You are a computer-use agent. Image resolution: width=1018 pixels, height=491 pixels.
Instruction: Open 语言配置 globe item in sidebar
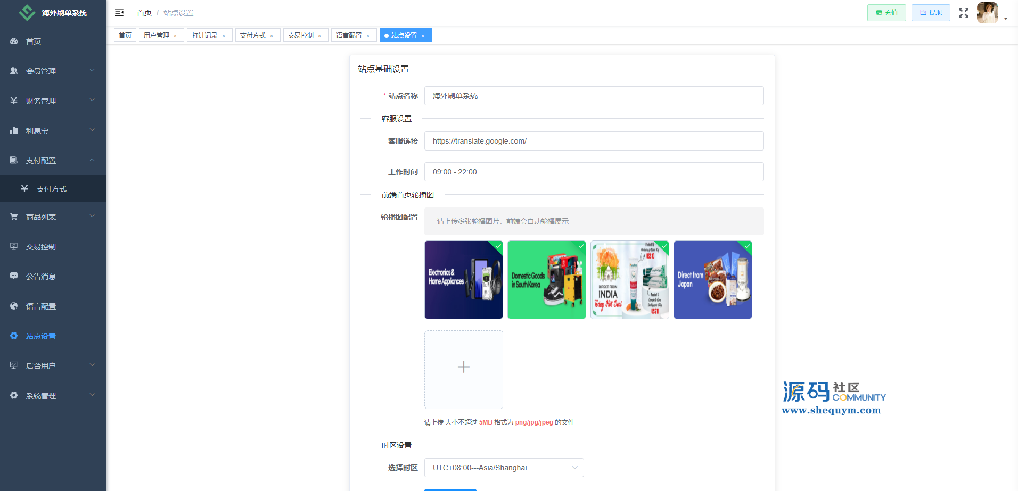[x=41, y=306]
